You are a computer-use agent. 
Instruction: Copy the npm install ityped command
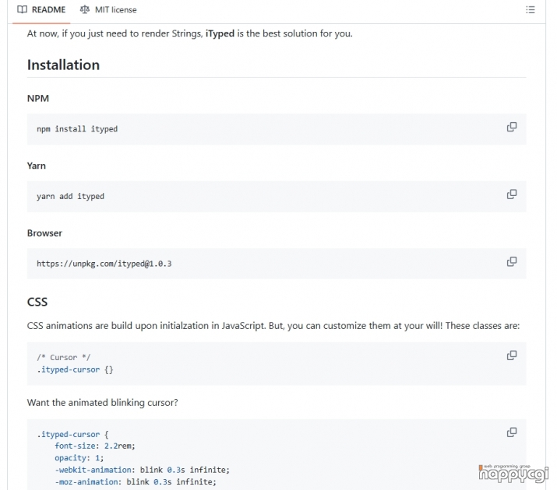click(512, 127)
